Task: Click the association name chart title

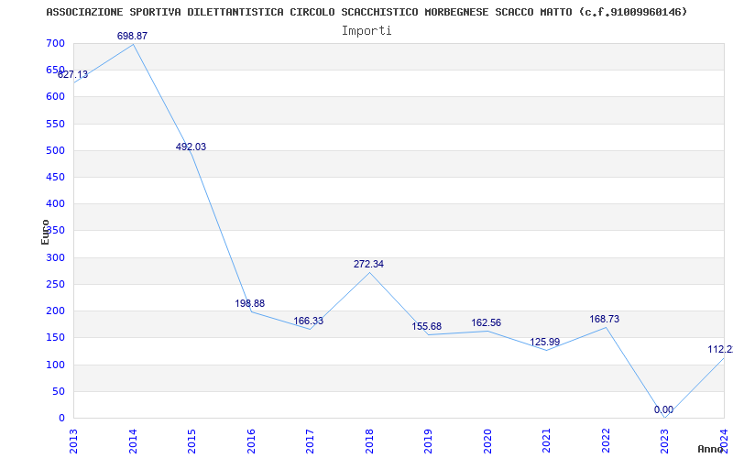Action: pos(366,12)
